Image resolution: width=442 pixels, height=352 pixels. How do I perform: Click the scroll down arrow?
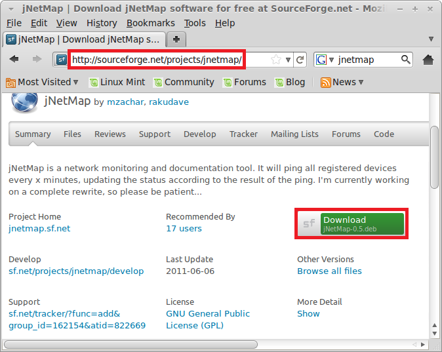434,334
